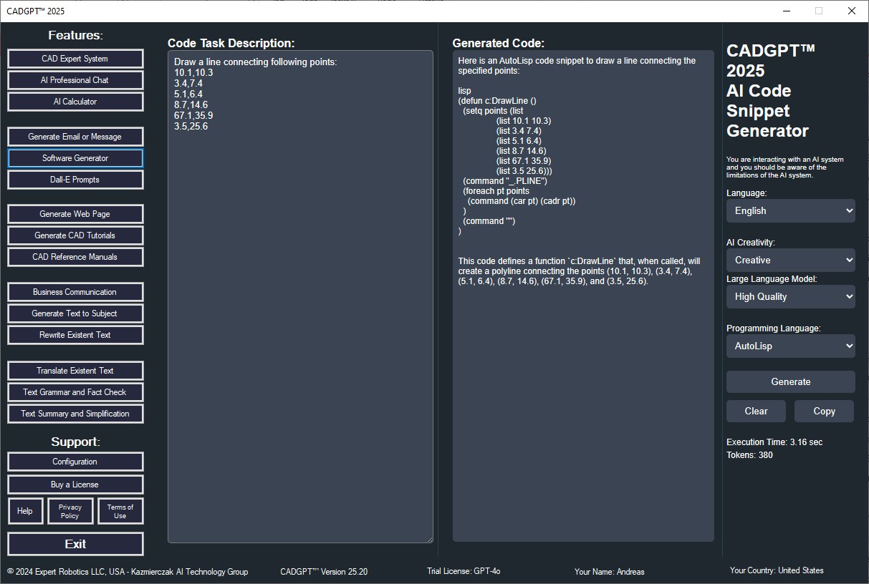Open Text Grammar and Fact Check
Viewport: 869px width, 584px height.
pyautogui.click(x=75, y=392)
